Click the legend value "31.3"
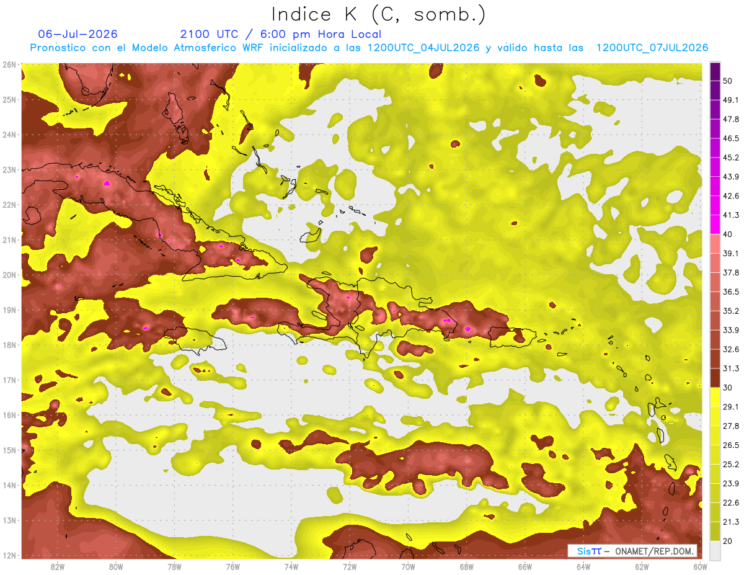744x575 pixels. pos(731,368)
